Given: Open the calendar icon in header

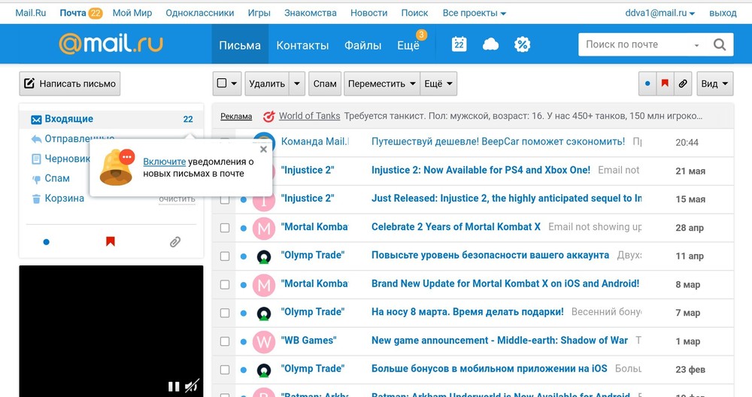Looking at the screenshot, I should pyautogui.click(x=459, y=44).
